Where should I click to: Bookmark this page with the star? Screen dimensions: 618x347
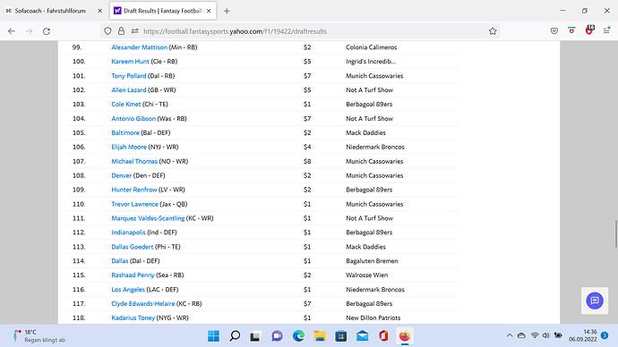tap(493, 31)
